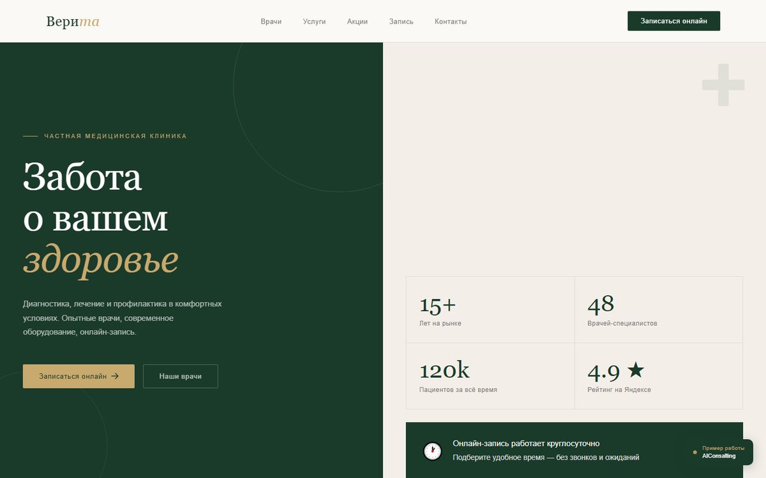The height and width of the screenshot is (478, 766).
Task: Open the Акции menu item
Action: (357, 21)
